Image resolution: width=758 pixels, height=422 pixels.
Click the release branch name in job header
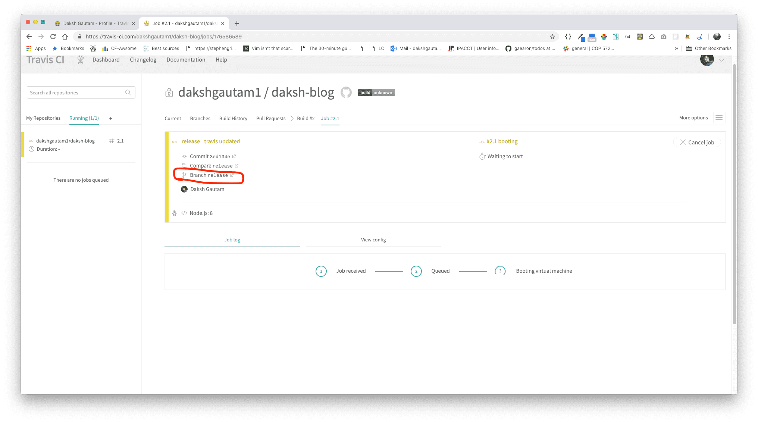pyautogui.click(x=191, y=141)
